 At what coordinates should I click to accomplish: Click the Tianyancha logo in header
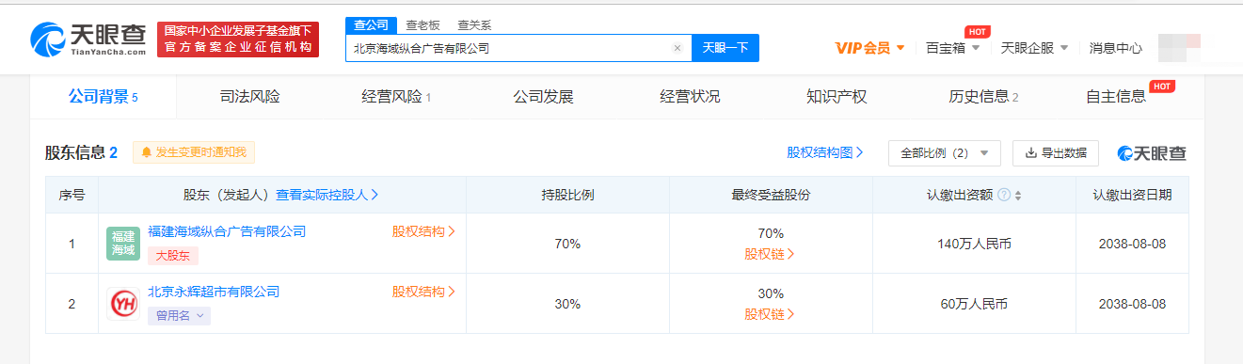click(x=88, y=40)
